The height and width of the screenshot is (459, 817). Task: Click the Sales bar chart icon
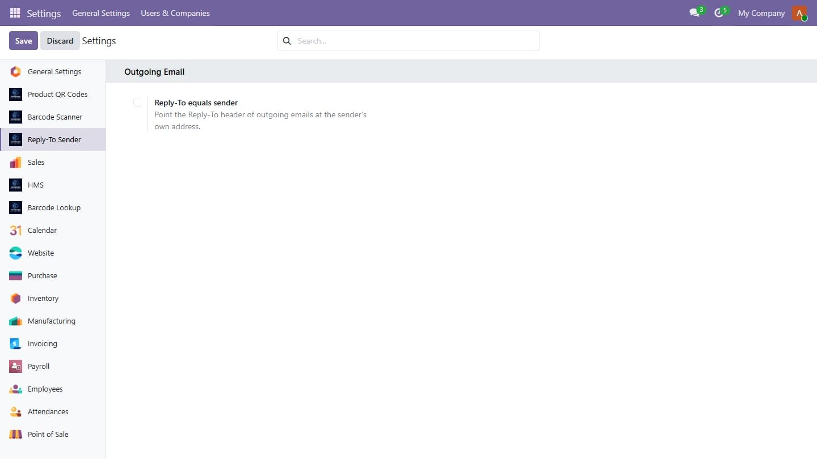point(16,163)
